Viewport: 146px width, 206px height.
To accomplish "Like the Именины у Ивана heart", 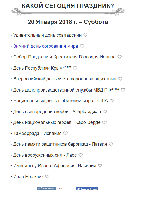I will [100, 166].
